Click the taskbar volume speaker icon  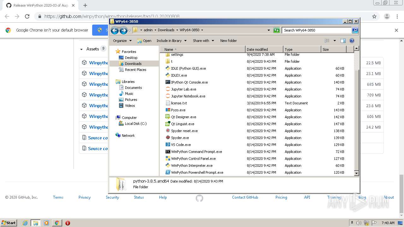tap(359, 223)
